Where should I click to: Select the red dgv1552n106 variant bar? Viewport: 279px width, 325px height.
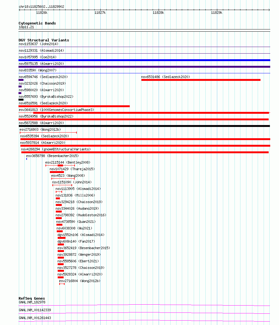[x=61, y=238]
